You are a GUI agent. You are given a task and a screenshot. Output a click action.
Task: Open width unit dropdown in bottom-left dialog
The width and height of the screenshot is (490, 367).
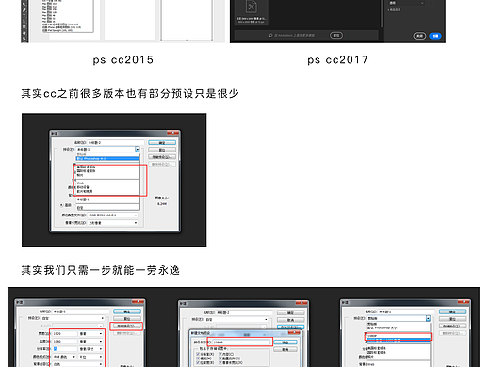91,333
